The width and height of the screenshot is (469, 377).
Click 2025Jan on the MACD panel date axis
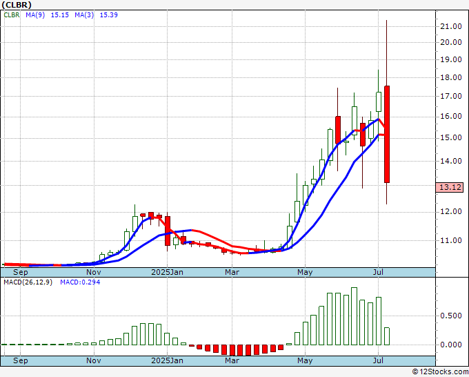(167, 360)
